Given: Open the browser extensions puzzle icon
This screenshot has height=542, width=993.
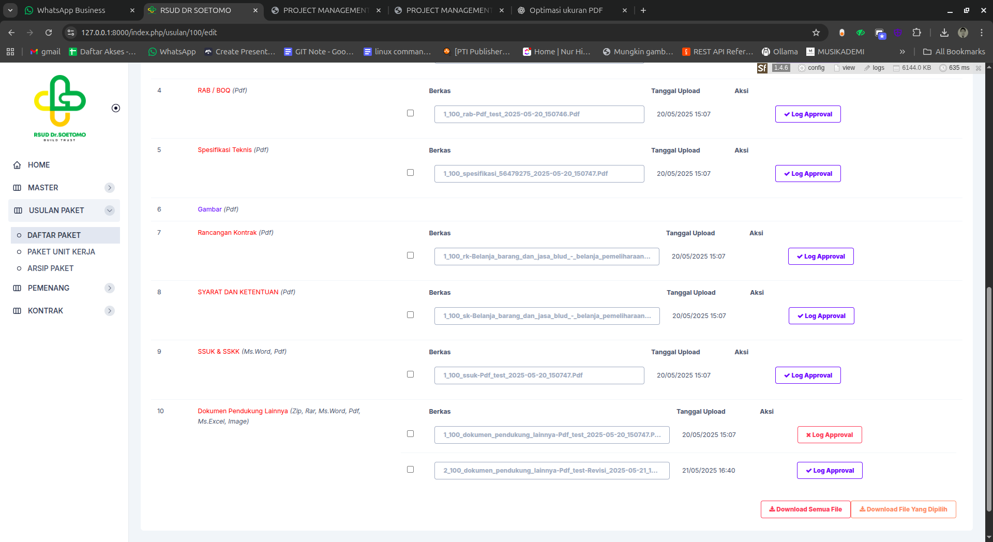Looking at the screenshot, I should [916, 33].
